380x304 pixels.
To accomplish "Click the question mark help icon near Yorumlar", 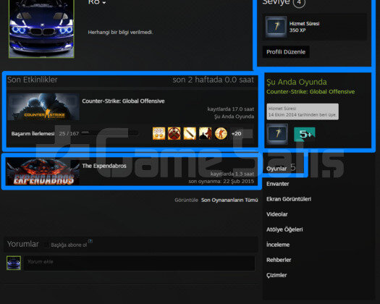I will point(90,241).
